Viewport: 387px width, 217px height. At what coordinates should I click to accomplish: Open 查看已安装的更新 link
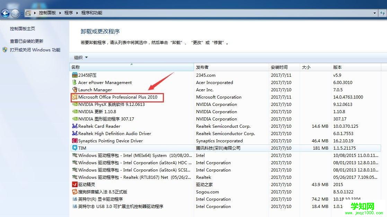pos(27,41)
